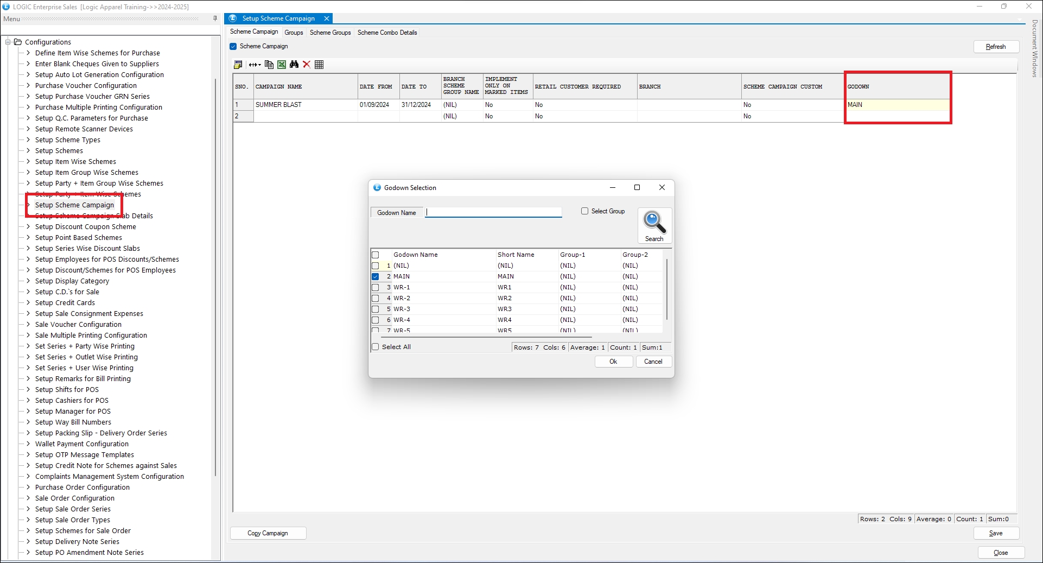Expand the Setup Scheme Types tree node
The height and width of the screenshot is (563, 1043).
point(28,140)
